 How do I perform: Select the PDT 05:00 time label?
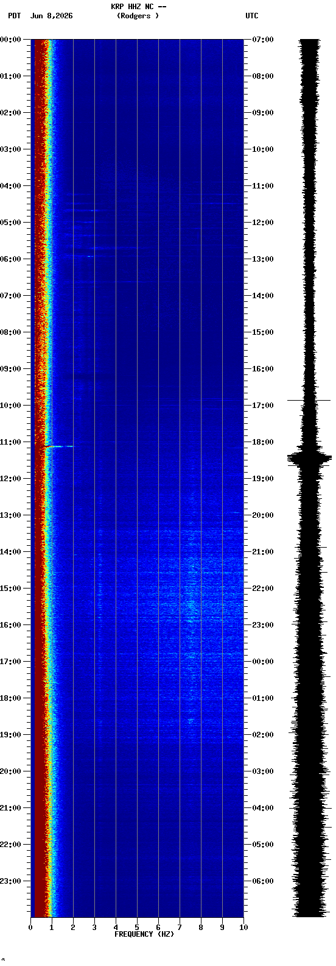pyautogui.click(x=10, y=223)
